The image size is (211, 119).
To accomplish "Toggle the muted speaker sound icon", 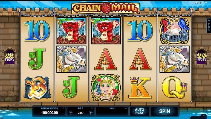I will [x=197, y=3].
